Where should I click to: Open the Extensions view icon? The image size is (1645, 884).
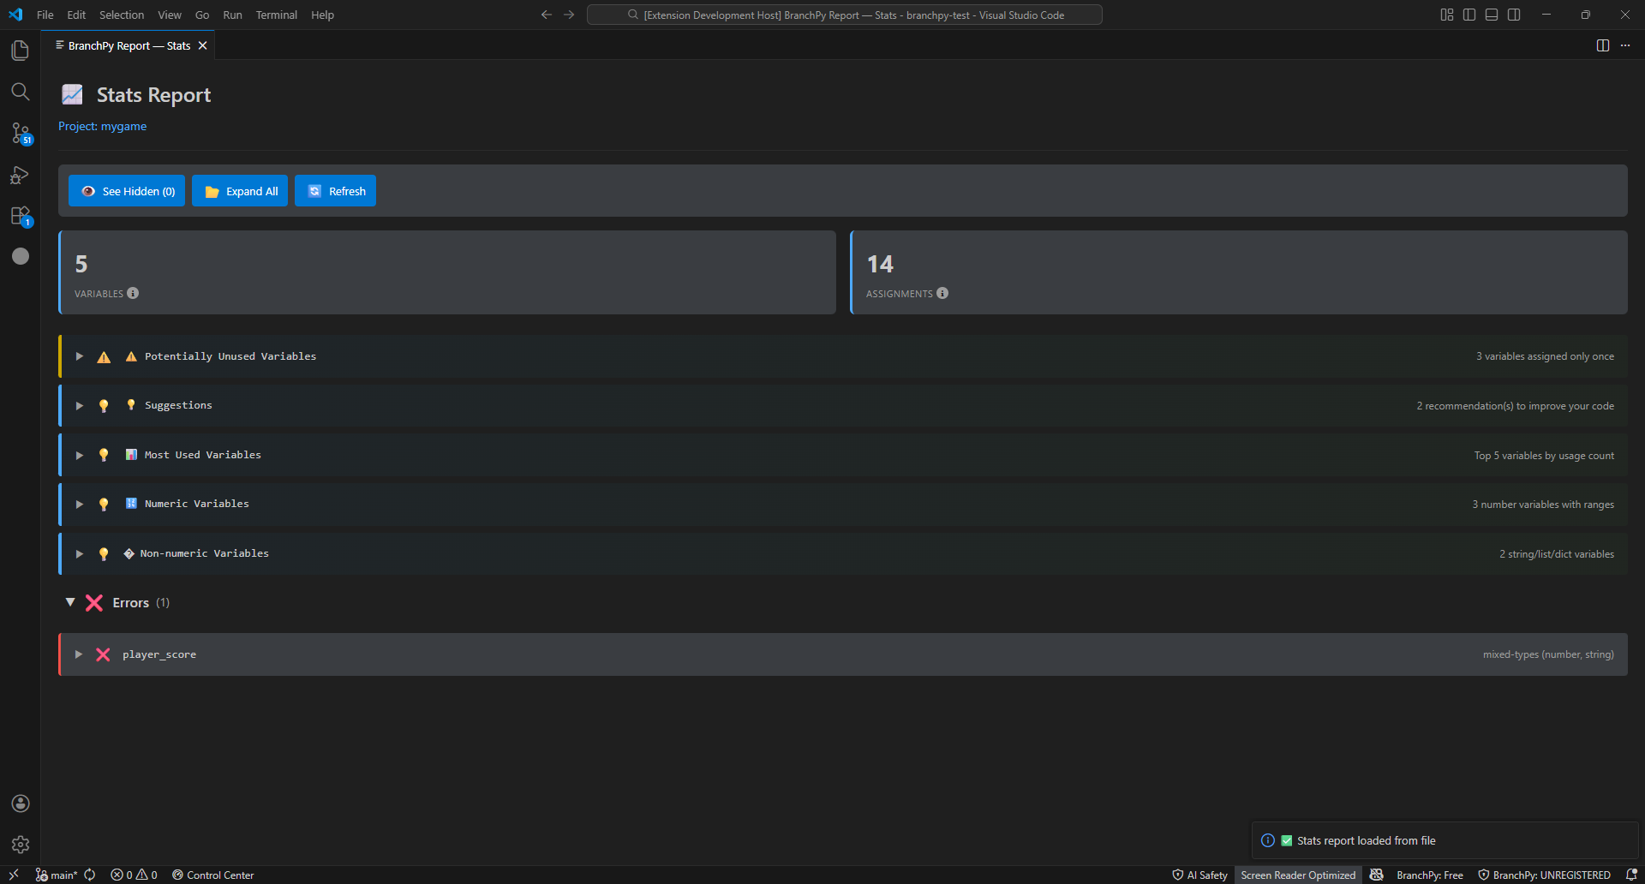point(21,216)
